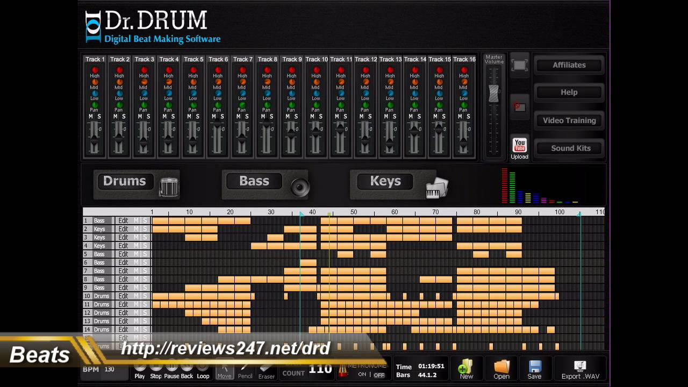Save the current beat
688x387 pixels.
(534, 370)
